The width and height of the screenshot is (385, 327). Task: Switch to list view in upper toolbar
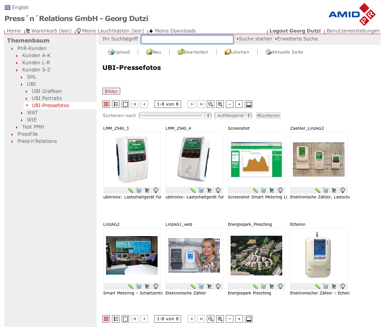click(116, 104)
